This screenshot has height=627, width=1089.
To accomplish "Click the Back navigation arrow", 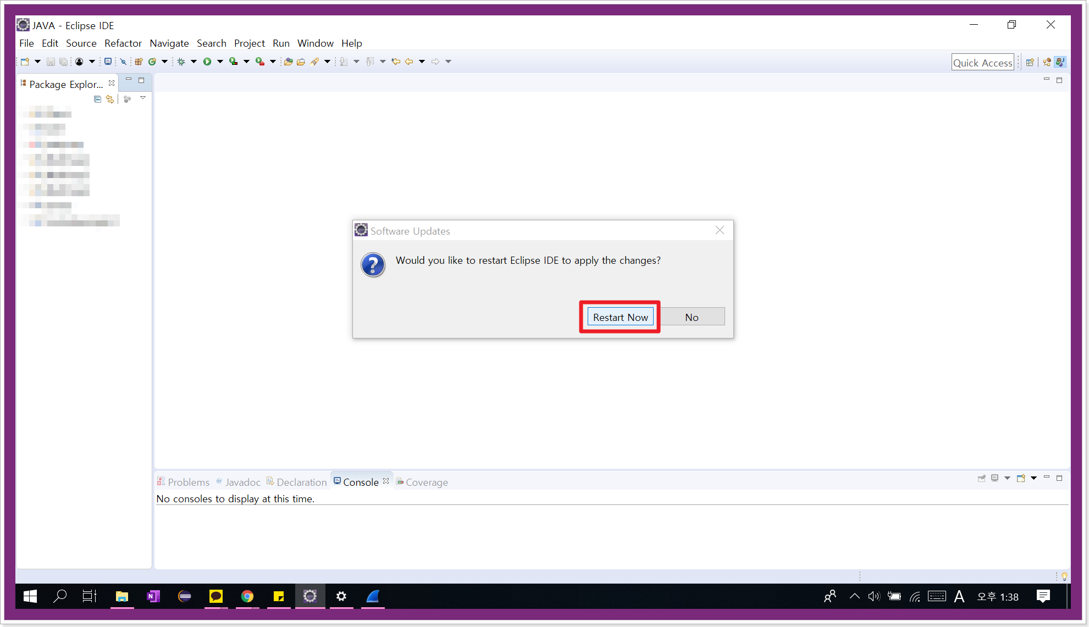I will (x=409, y=62).
